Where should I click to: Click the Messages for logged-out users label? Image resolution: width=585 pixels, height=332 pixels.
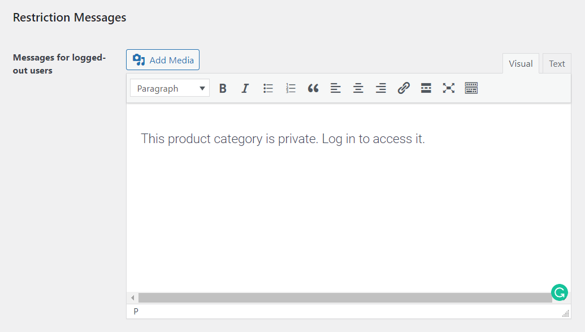59,64
